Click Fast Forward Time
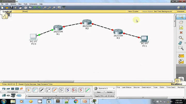 point(45,84)
